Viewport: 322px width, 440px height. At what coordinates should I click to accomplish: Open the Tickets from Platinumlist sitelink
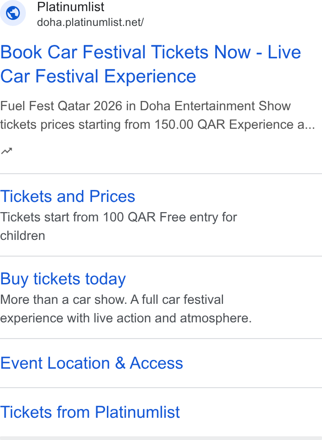coord(90,412)
